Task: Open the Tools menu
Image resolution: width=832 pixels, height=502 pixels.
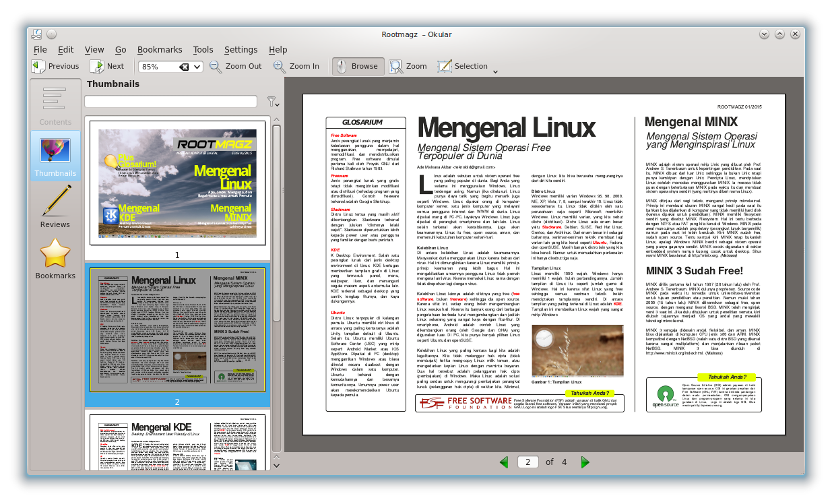Action: pos(203,49)
